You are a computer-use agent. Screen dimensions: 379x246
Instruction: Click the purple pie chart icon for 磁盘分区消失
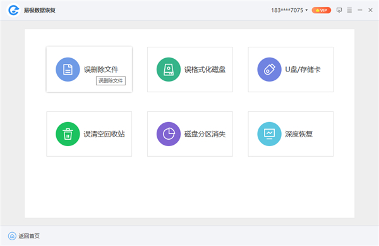[x=169, y=134]
